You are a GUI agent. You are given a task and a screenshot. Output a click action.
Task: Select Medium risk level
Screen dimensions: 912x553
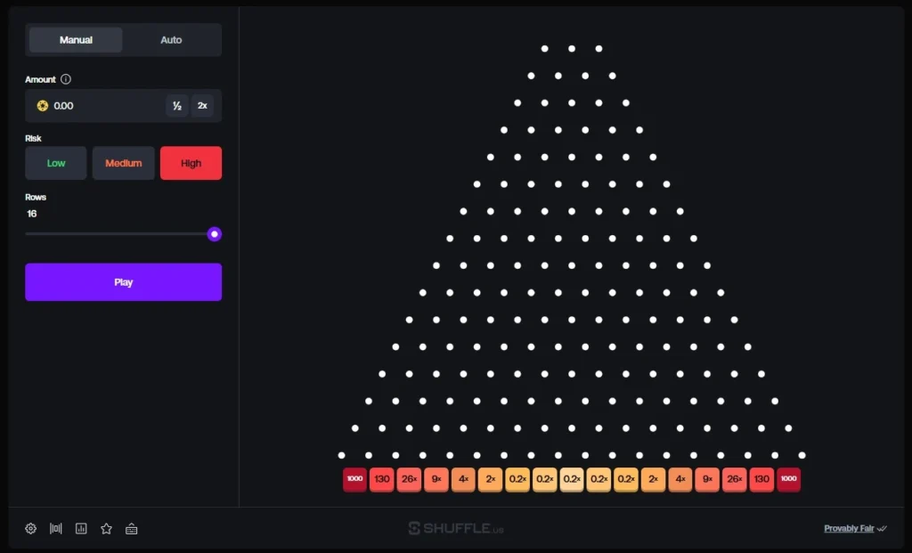(x=123, y=163)
